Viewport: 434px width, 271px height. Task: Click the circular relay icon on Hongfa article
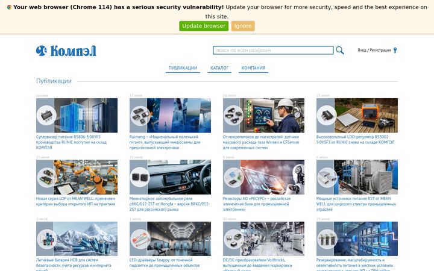140,177
